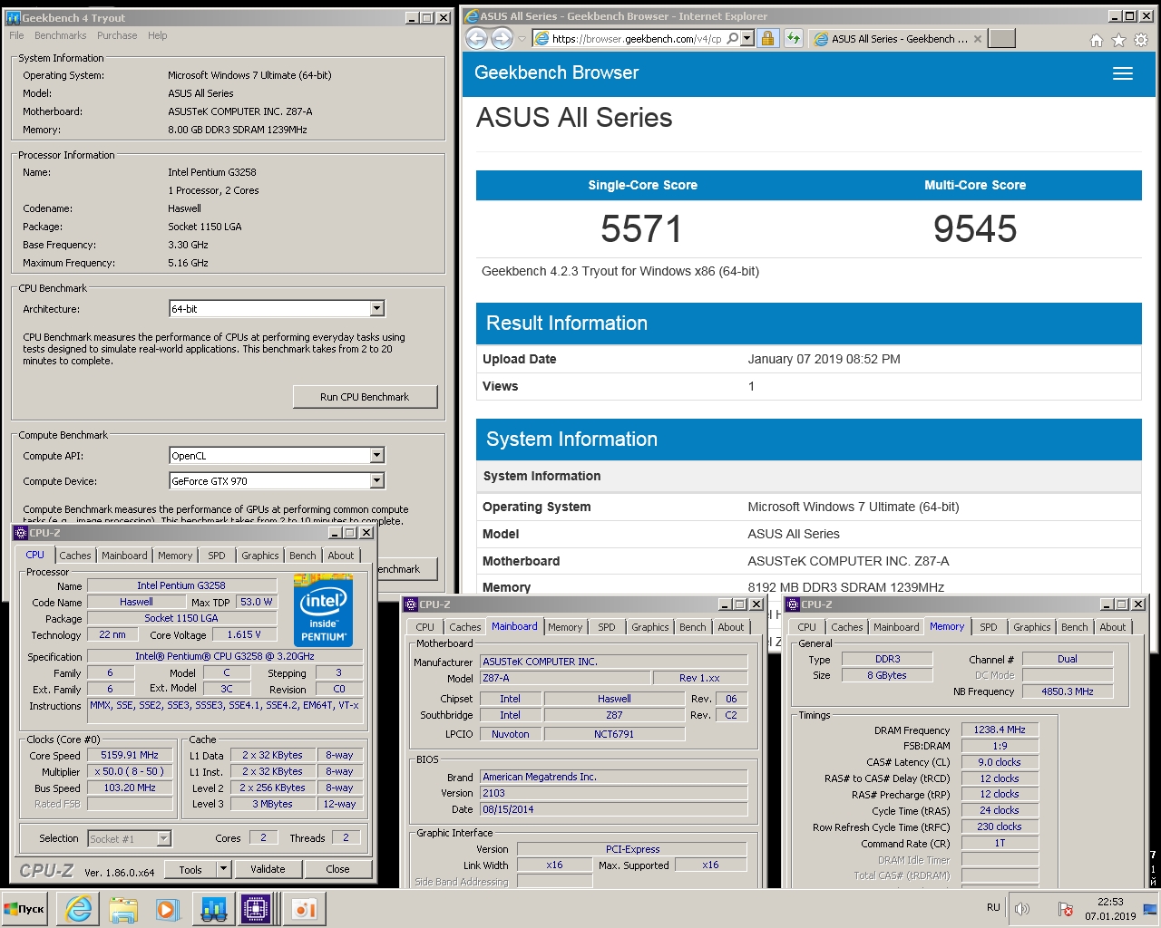Click the Single-Core Score 5571

[x=641, y=229]
